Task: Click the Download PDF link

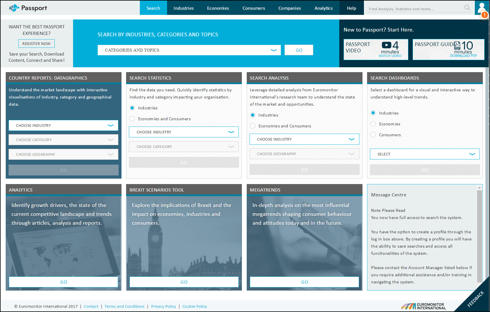Action: [x=463, y=56]
